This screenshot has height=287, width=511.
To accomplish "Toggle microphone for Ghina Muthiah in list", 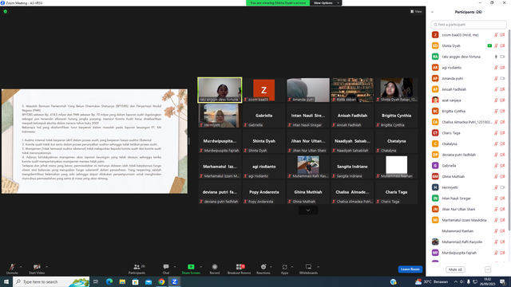I will tap(496, 176).
